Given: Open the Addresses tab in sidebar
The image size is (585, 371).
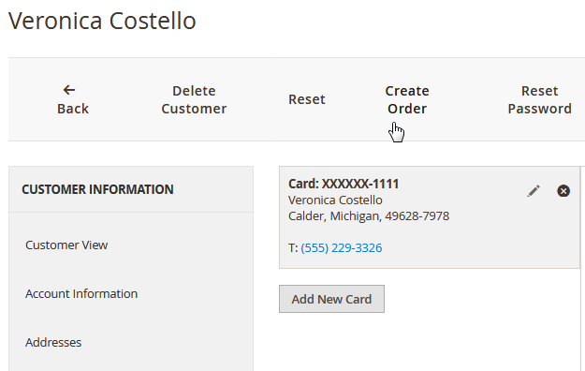Looking at the screenshot, I should [53, 342].
